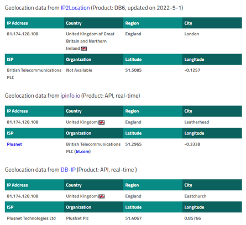
Task: Click the Latitude header of the ipinfo.io table
Action: coord(153,133)
